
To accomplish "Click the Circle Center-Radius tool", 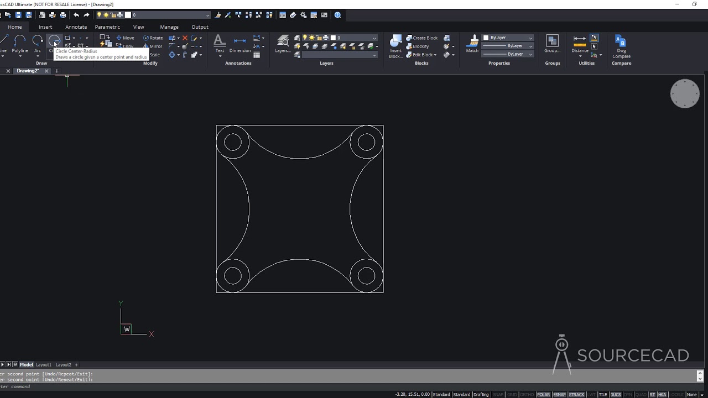I will click(x=54, y=41).
